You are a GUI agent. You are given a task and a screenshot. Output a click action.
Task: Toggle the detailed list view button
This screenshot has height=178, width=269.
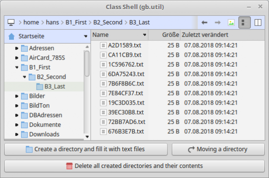pos(245,23)
